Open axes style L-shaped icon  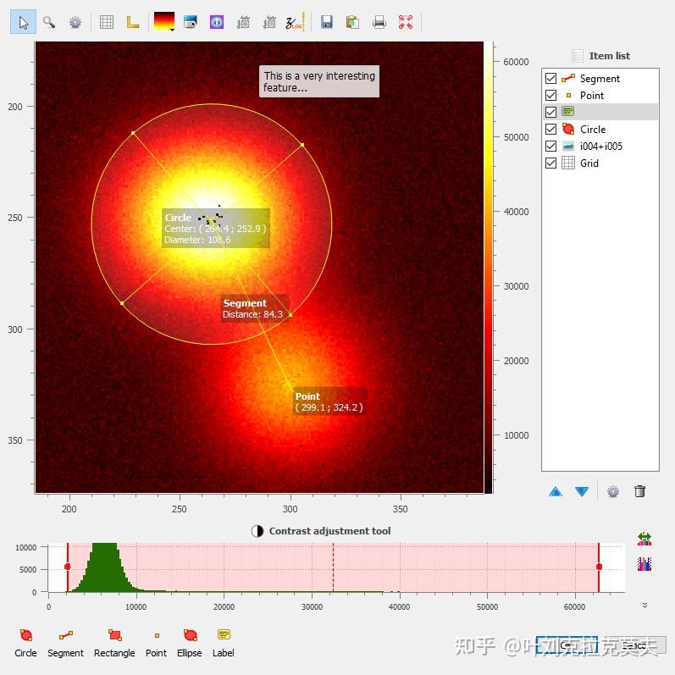(133, 22)
